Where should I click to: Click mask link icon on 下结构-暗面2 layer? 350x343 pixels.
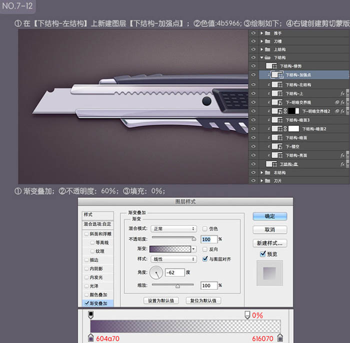pyautogui.click(x=285, y=129)
